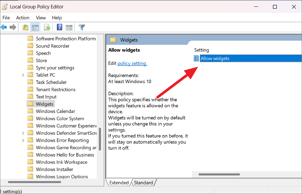Screen dimensions: 302x194
Task: Select Sync your settings tree item
Action: [55, 68]
